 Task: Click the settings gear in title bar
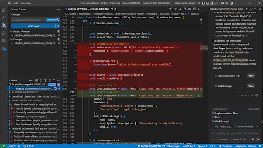click(227, 3)
